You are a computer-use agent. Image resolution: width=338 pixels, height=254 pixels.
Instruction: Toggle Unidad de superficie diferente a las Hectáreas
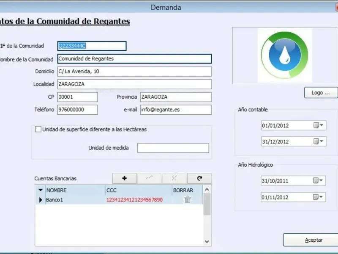coord(38,129)
